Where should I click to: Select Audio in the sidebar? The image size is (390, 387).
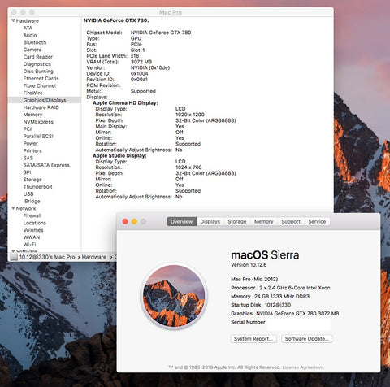click(30, 35)
